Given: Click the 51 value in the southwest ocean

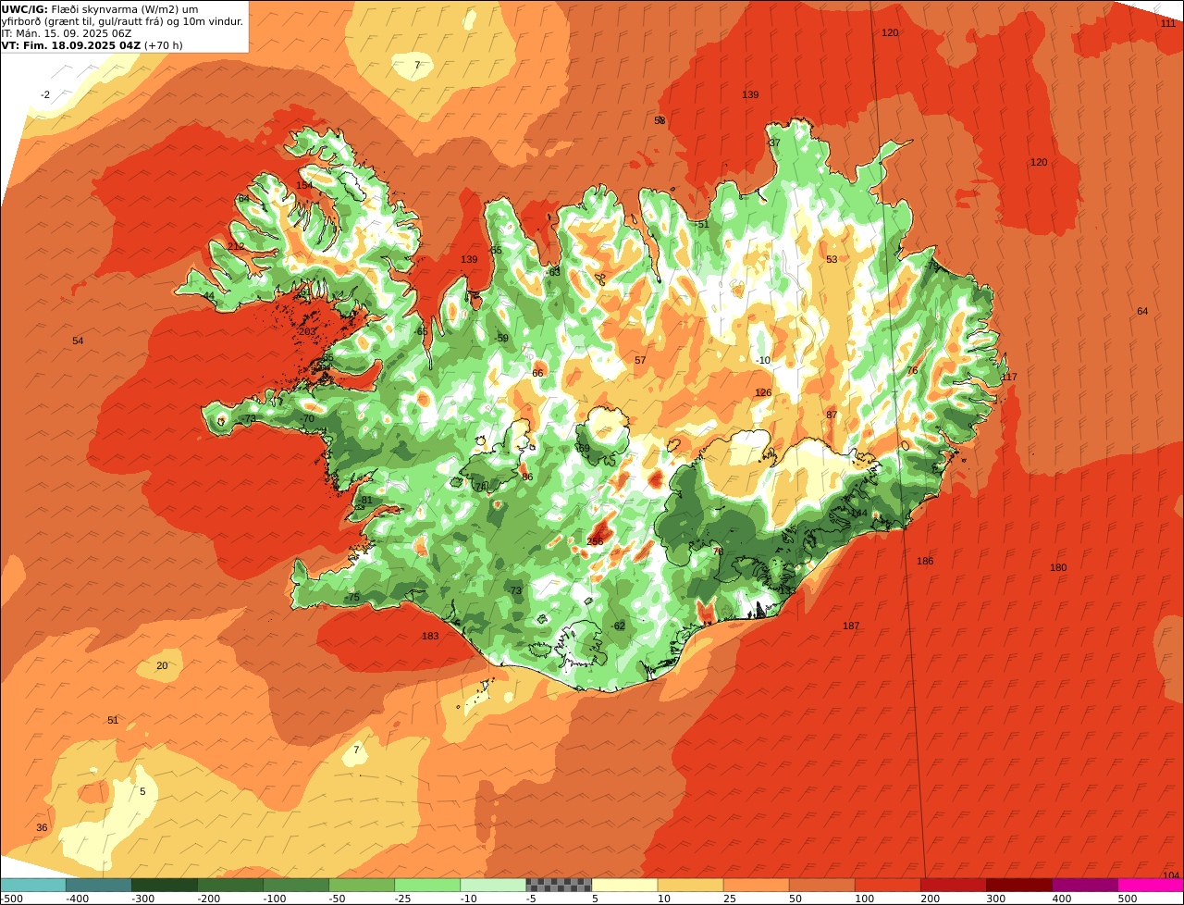Looking at the screenshot, I should coord(113,720).
